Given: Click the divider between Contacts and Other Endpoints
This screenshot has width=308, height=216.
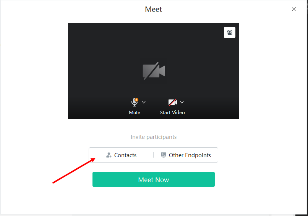Looking at the screenshot, I should 153,155.
